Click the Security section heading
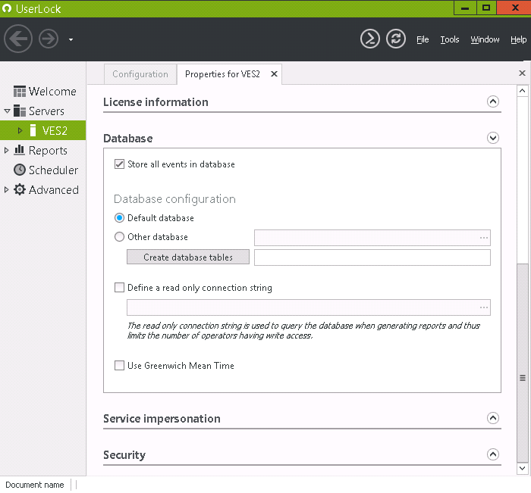Image resolution: width=531 pixels, height=493 pixels. point(124,455)
